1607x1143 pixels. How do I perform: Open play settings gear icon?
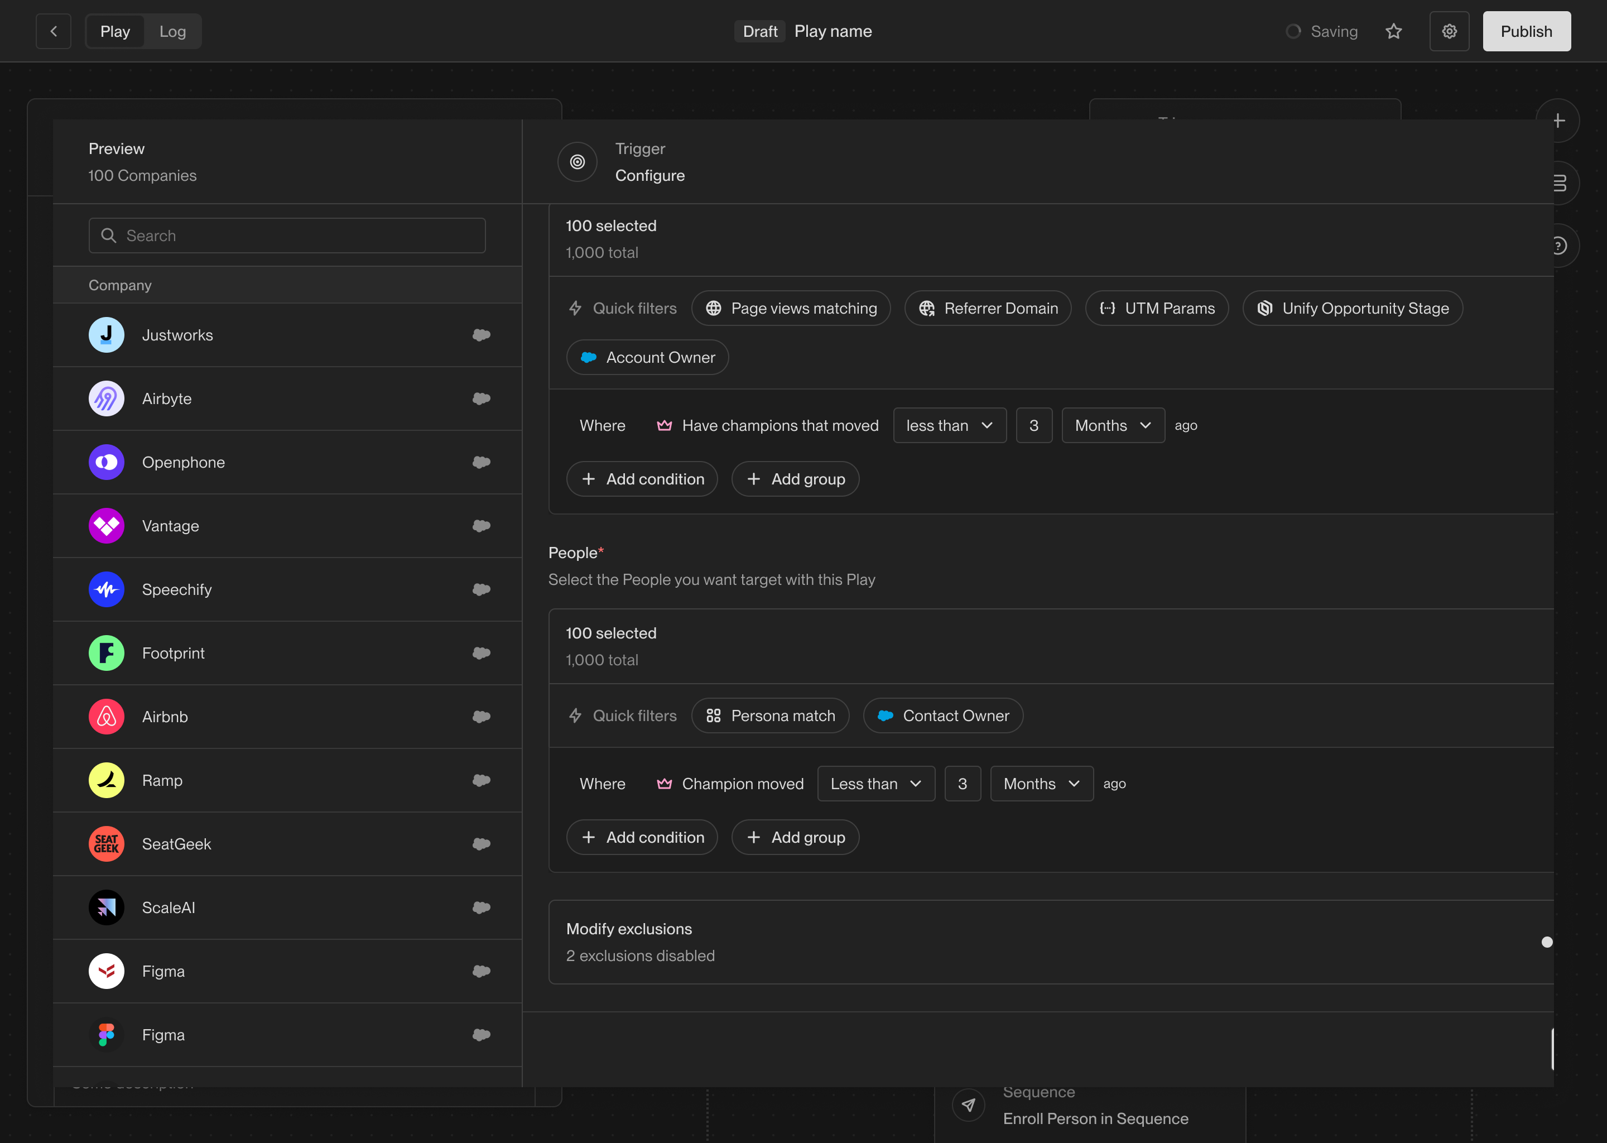1449,31
